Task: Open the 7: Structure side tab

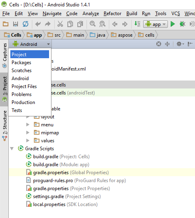Action: pyautogui.click(x=4, y=126)
